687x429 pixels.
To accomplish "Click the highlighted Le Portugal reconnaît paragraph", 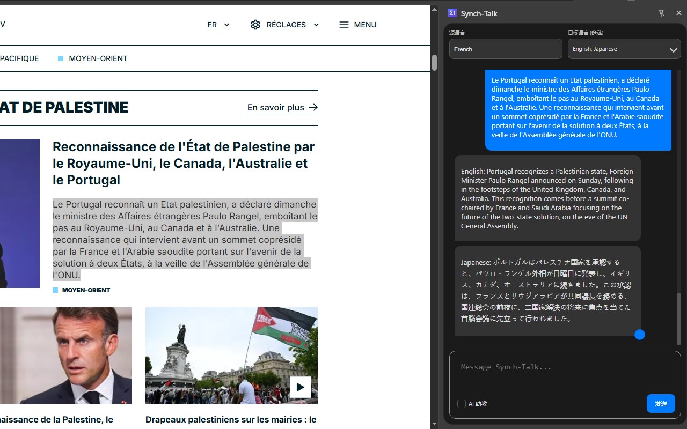I will [x=185, y=240].
